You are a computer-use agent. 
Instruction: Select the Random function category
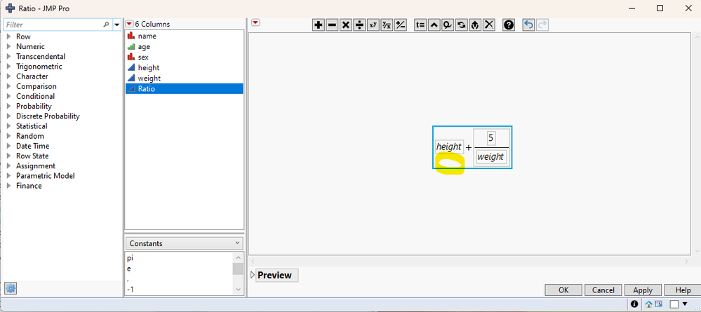[x=30, y=136]
